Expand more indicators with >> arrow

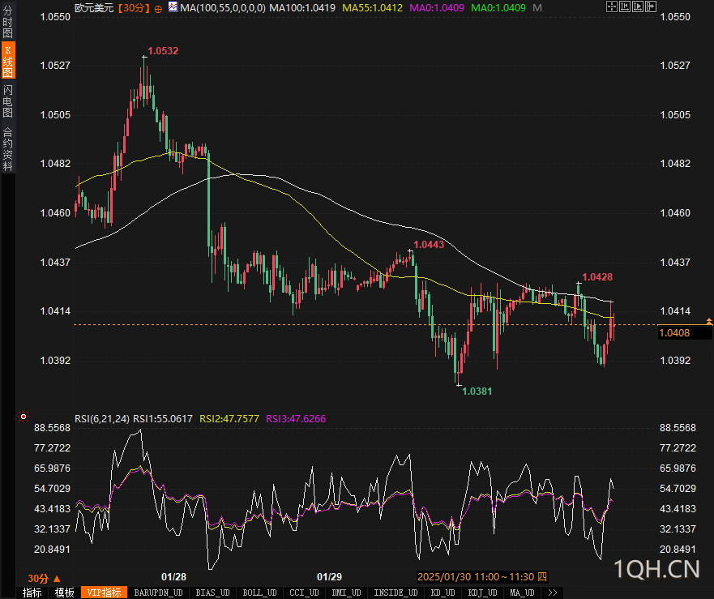click(x=553, y=593)
